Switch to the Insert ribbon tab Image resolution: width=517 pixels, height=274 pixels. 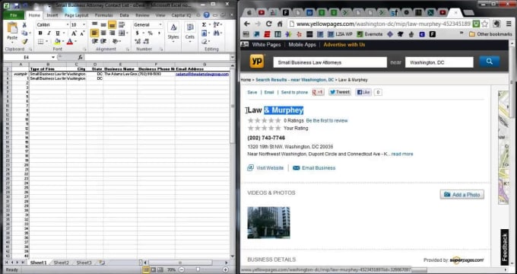pyautogui.click(x=52, y=15)
